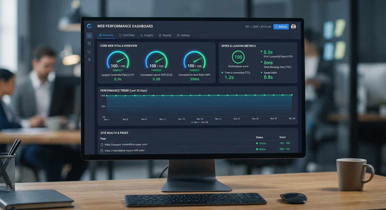Click the 0.5s First Contentful Paint value

(x=268, y=52)
